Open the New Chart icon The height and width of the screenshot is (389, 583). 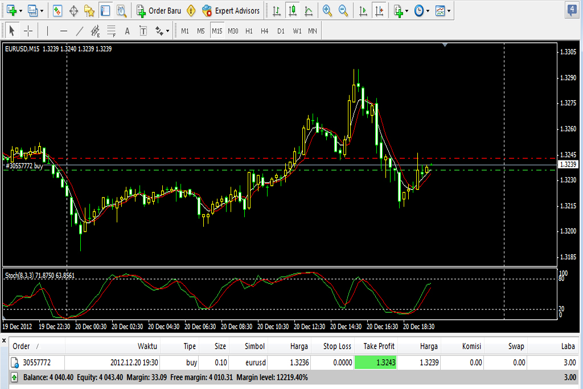click(11, 11)
